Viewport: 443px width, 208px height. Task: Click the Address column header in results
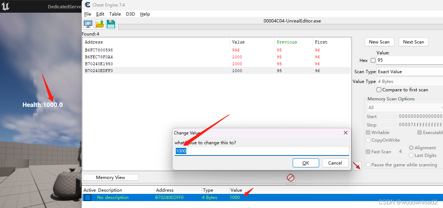click(156, 42)
